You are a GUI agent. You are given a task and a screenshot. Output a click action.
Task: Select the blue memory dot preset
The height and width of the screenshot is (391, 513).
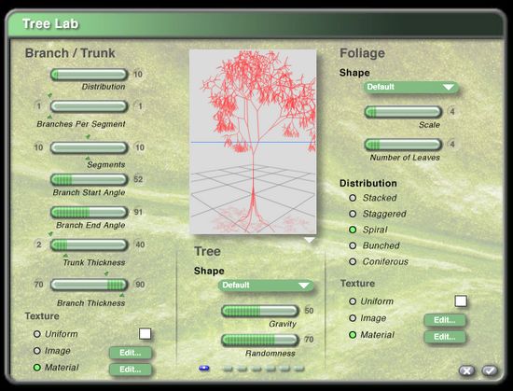click(x=204, y=368)
